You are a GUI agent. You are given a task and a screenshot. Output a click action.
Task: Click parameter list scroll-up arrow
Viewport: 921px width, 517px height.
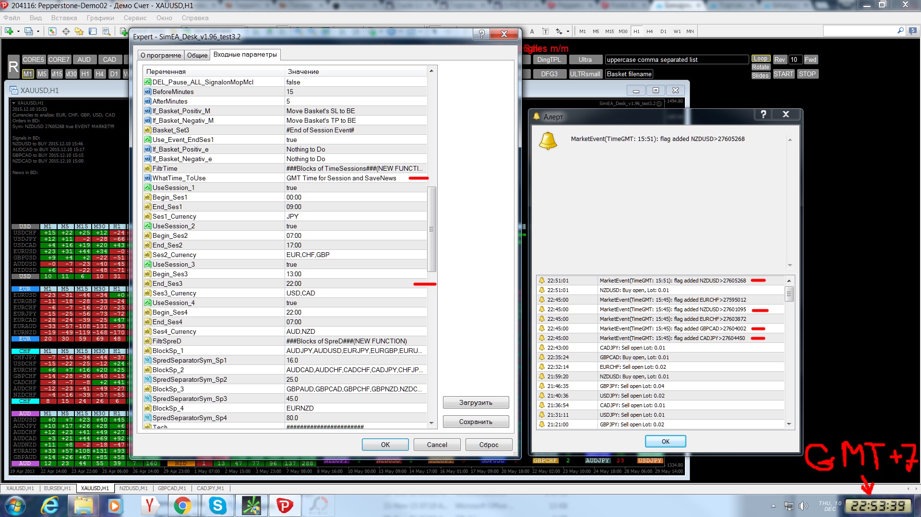(x=431, y=71)
